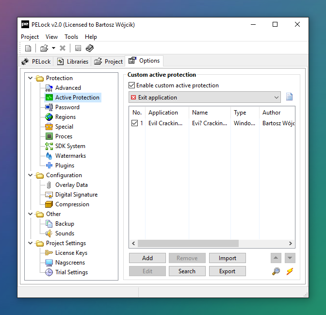Click the Edit button
This screenshot has height=315, width=326.
[x=147, y=271]
